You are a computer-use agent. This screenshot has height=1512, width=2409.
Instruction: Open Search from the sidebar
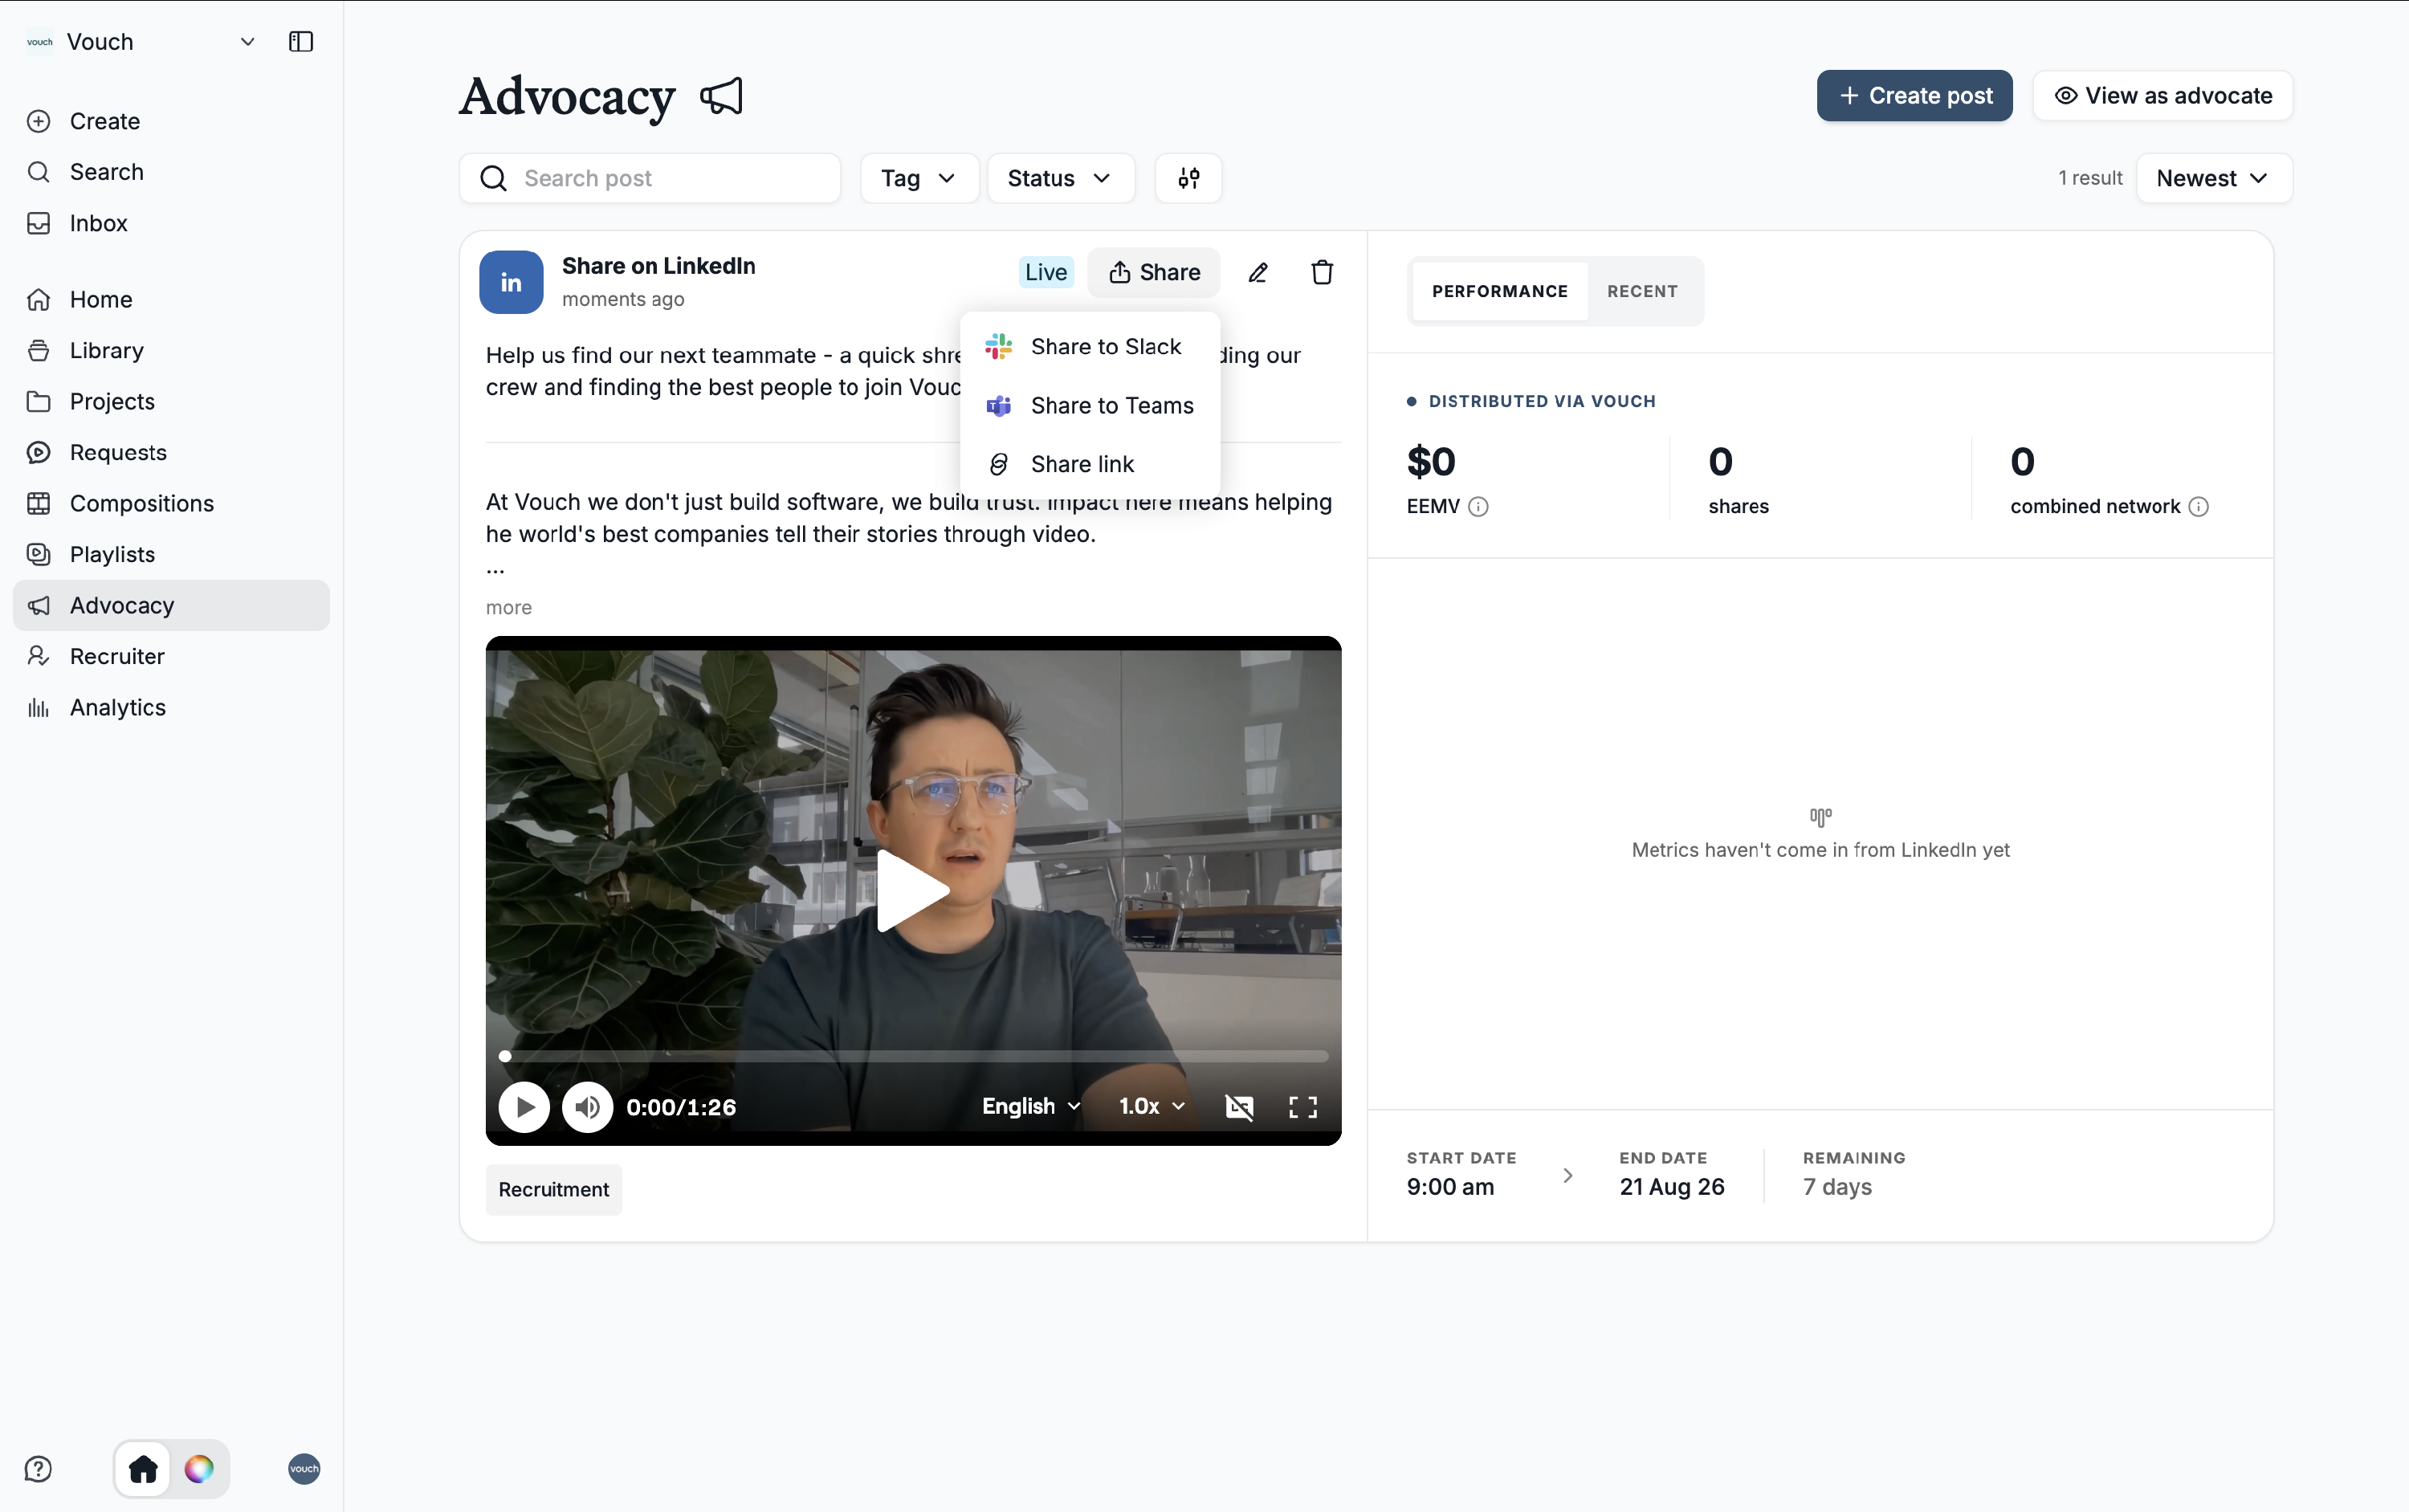(x=171, y=172)
